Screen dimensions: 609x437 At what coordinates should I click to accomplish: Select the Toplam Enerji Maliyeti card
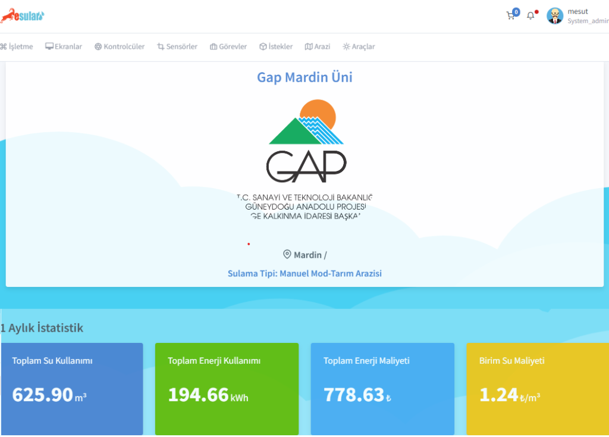[x=382, y=387]
